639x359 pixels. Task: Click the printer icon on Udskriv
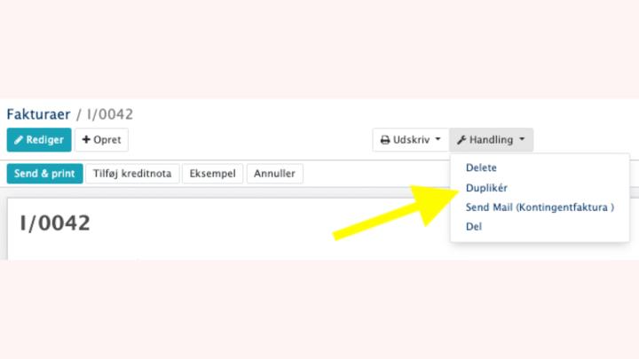pos(384,140)
